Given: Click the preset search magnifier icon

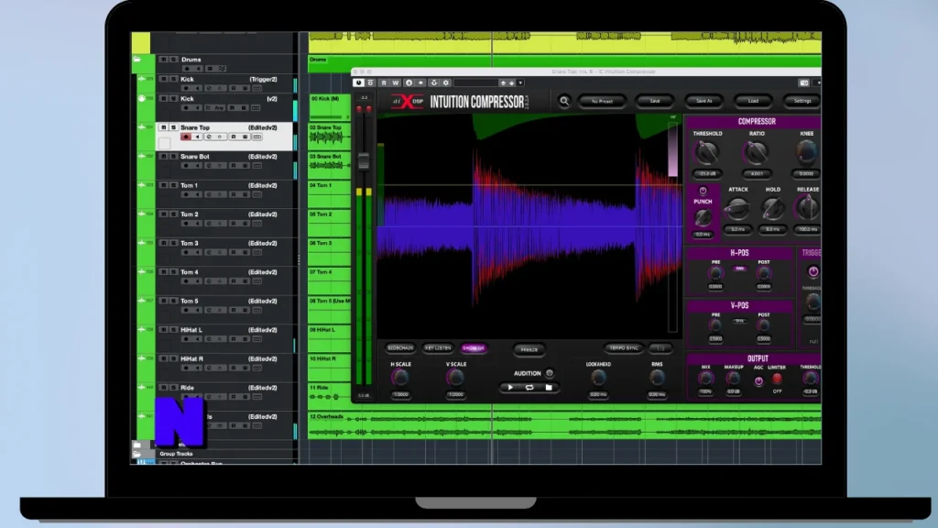Looking at the screenshot, I should point(564,101).
